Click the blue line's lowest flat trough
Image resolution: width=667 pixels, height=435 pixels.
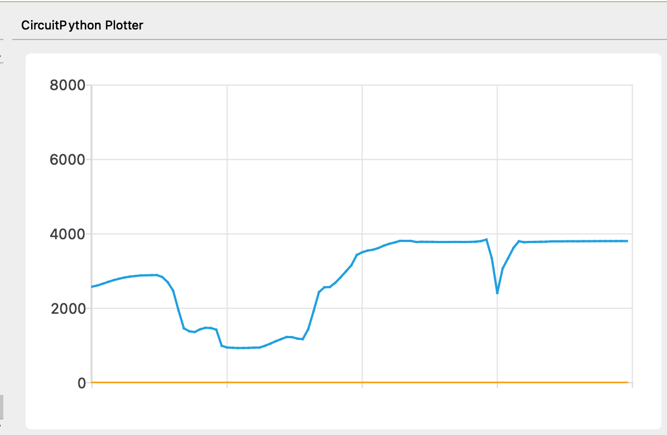tap(242, 348)
